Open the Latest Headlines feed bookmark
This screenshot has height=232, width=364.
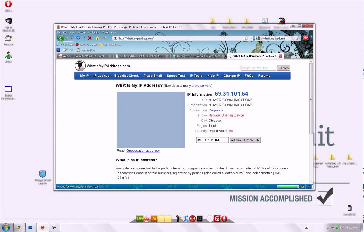[110, 45]
